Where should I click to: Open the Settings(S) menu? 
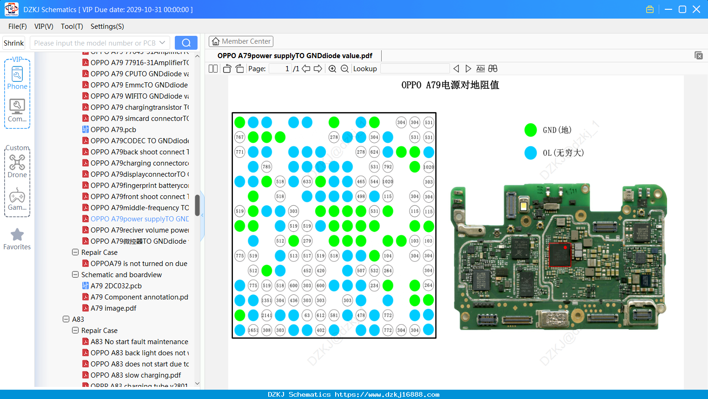tap(107, 27)
